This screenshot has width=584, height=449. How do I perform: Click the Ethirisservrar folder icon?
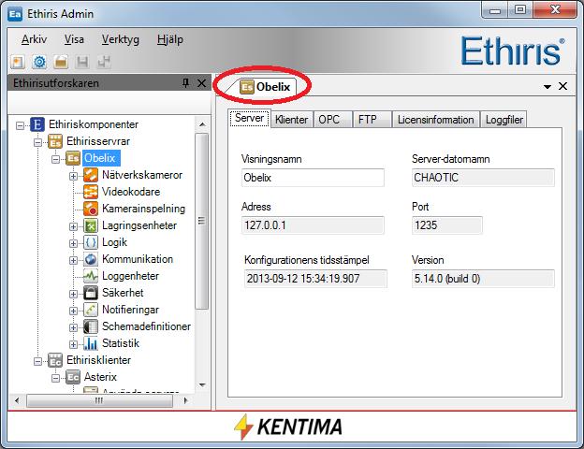pyautogui.click(x=55, y=141)
